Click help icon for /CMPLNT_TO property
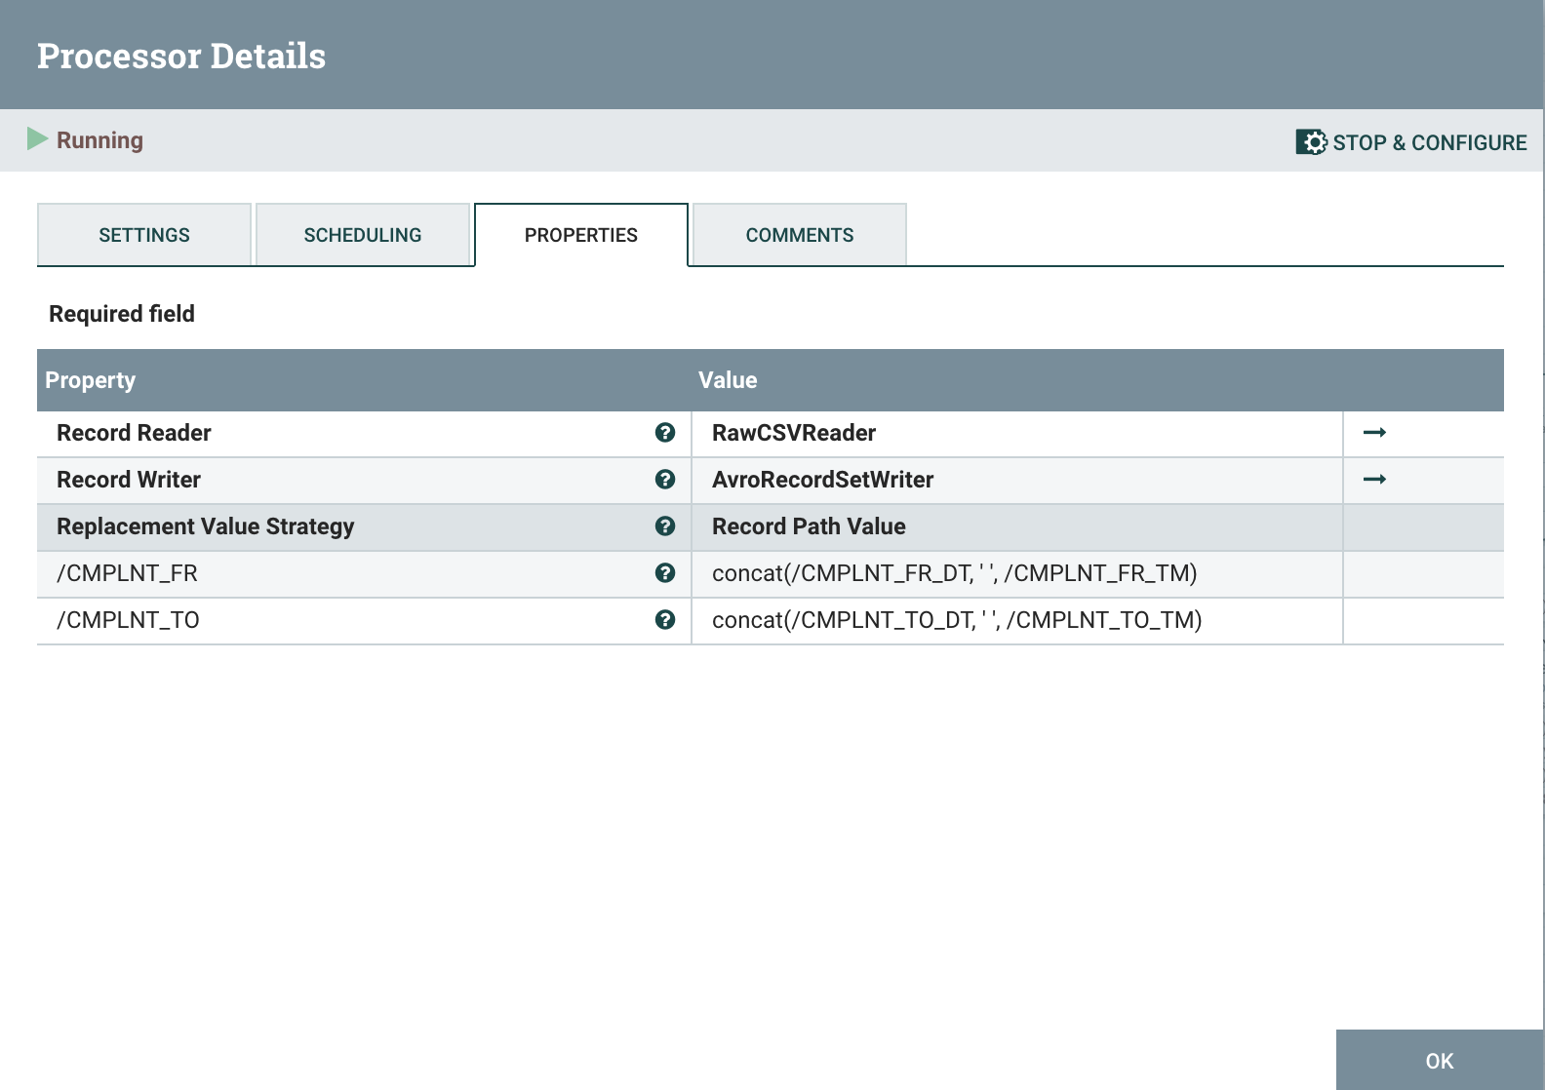This screenshot has width=1545, height=1090. tap(665, 620)
